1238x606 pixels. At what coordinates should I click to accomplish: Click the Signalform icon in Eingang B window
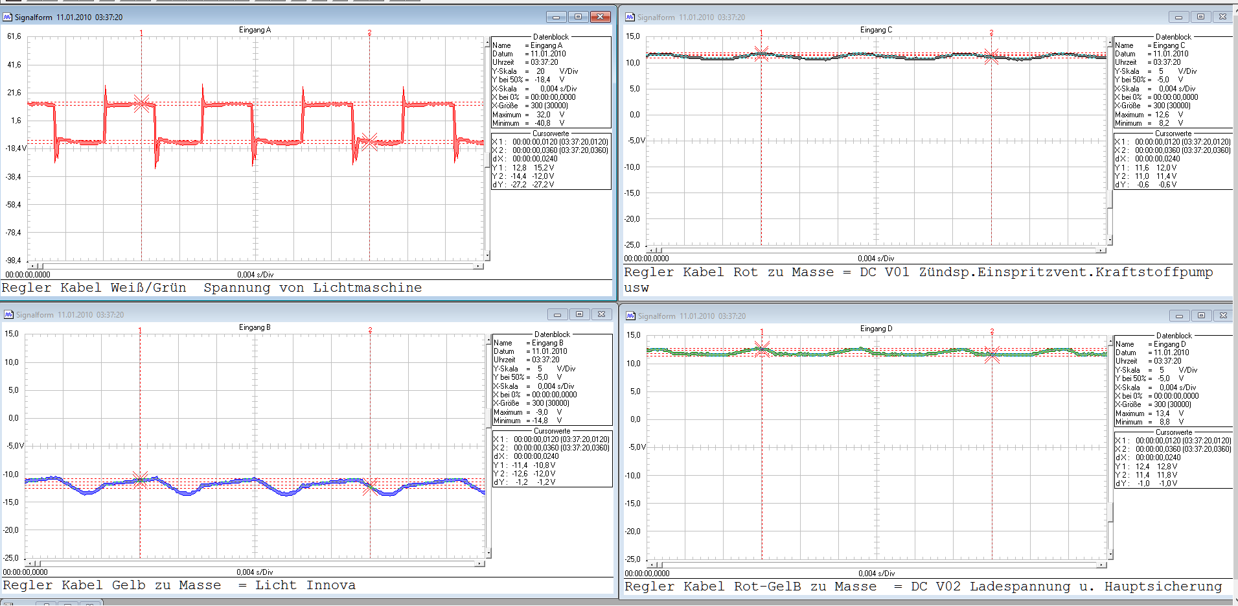[x=8, y=314]
